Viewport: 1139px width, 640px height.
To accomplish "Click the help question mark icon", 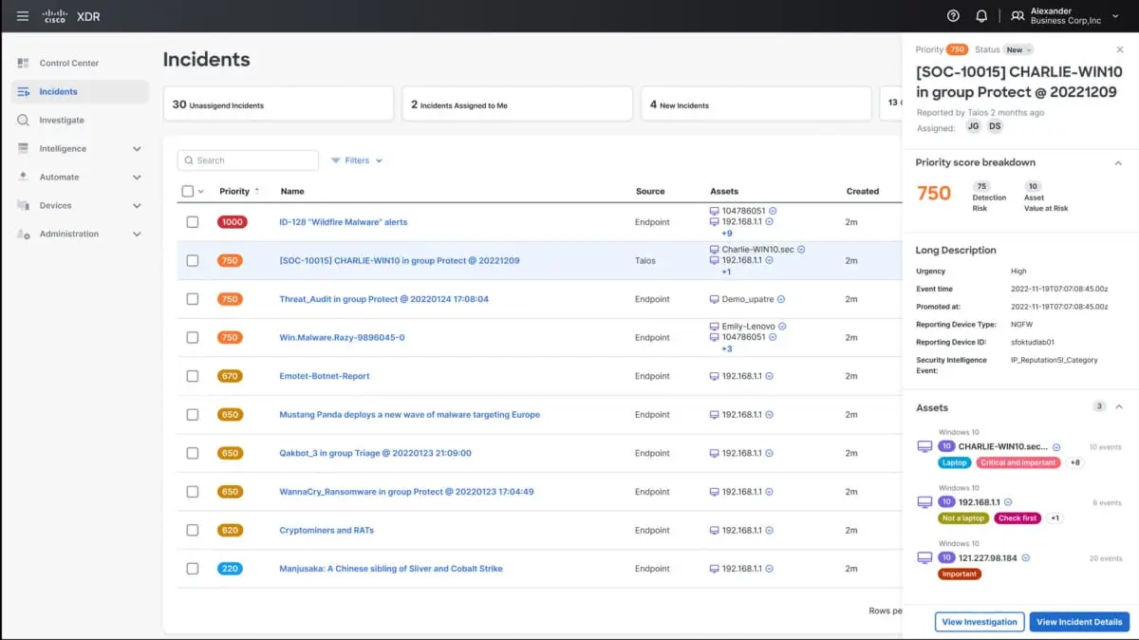I will click(x=953, y=16).
